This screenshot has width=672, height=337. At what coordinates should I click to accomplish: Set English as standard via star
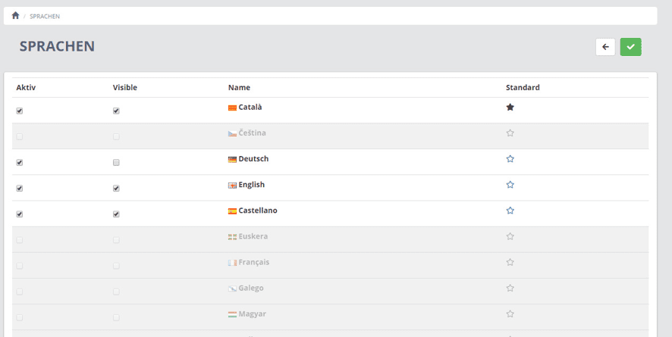pos(510,185)
